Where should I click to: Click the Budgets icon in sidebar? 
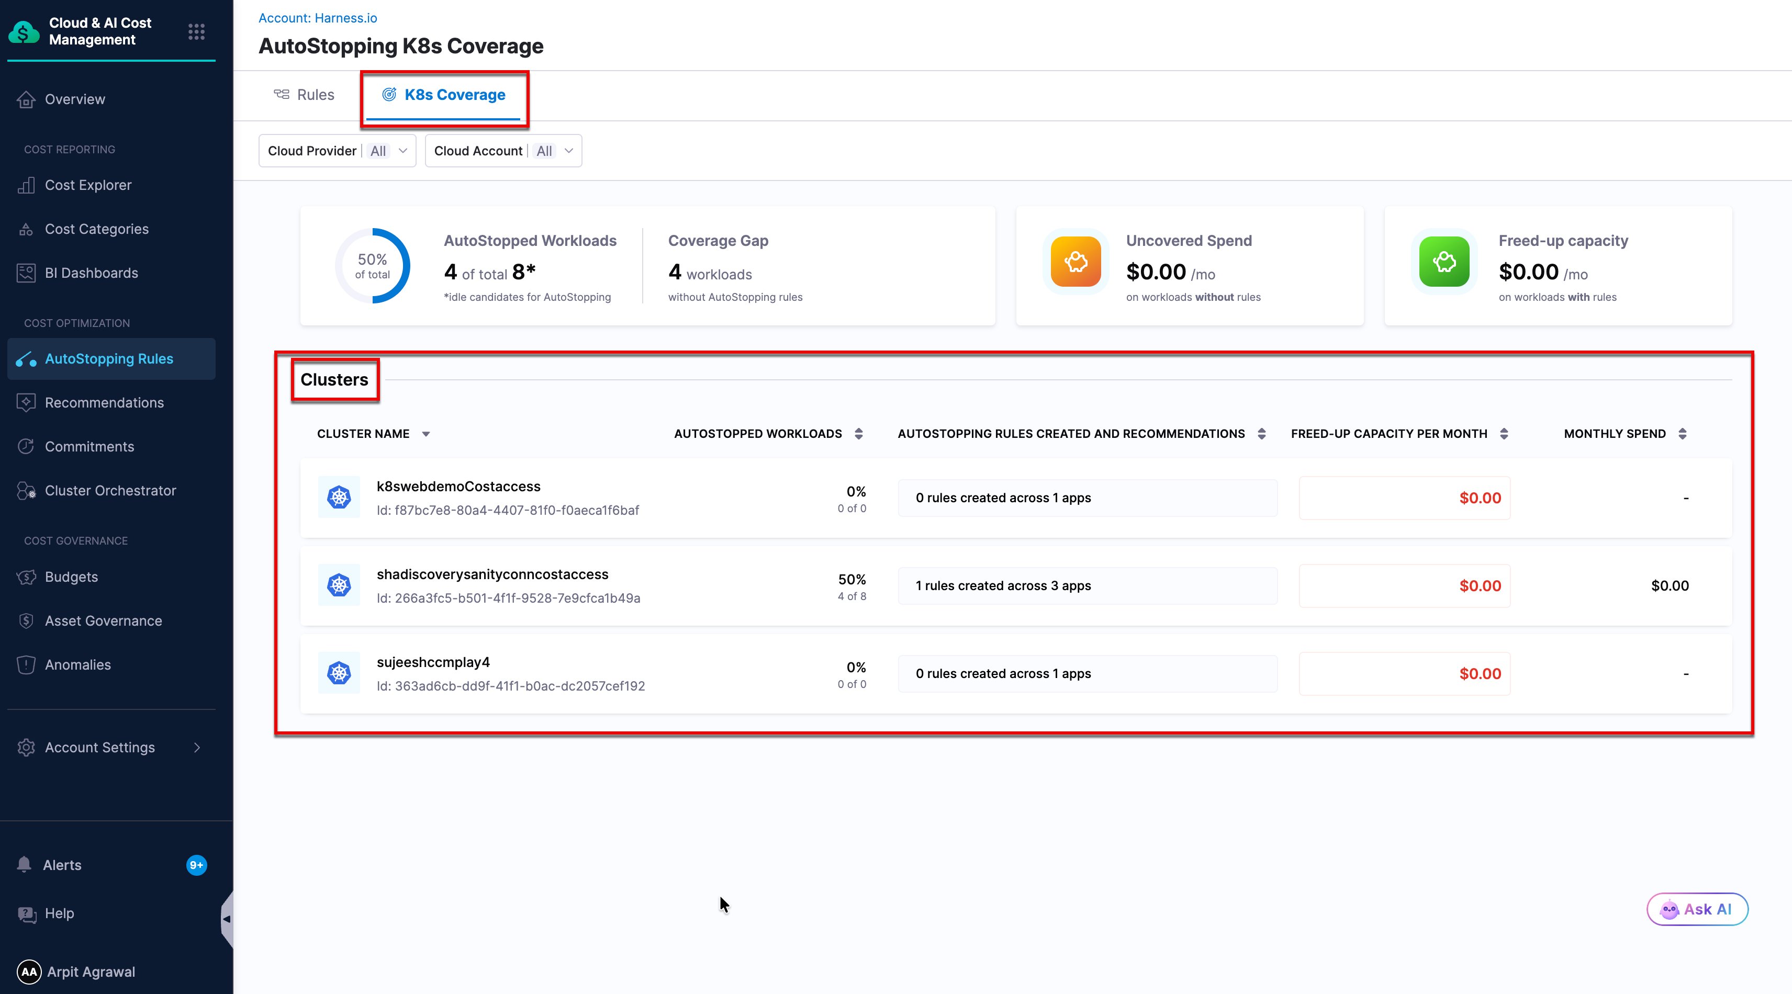(x=26, y=577)
